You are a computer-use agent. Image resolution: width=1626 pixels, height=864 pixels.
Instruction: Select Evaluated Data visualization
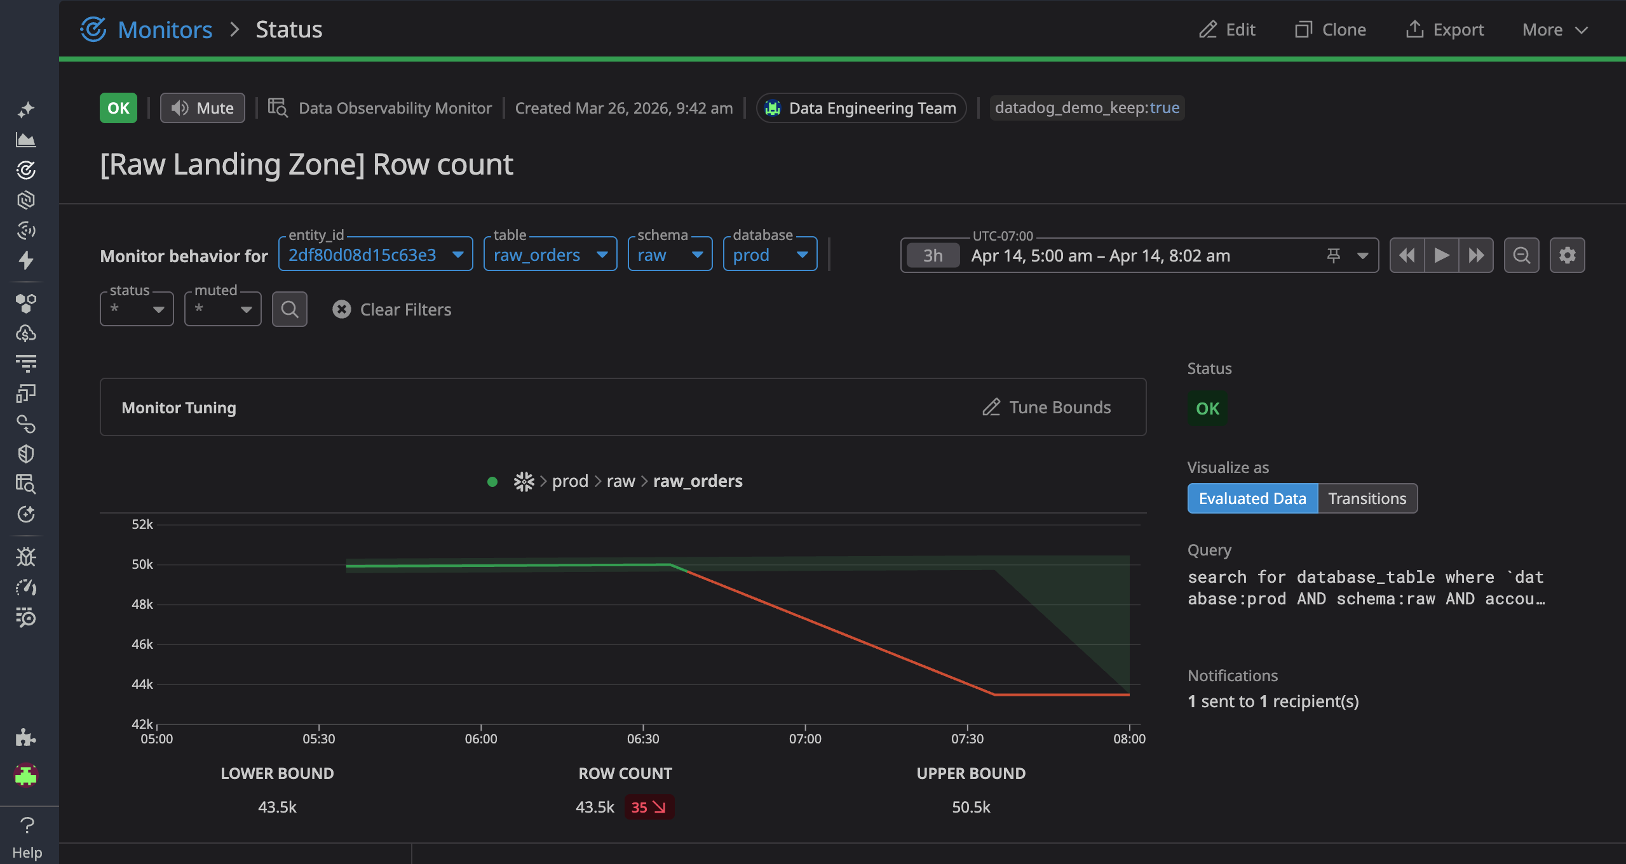(1252, 498)
